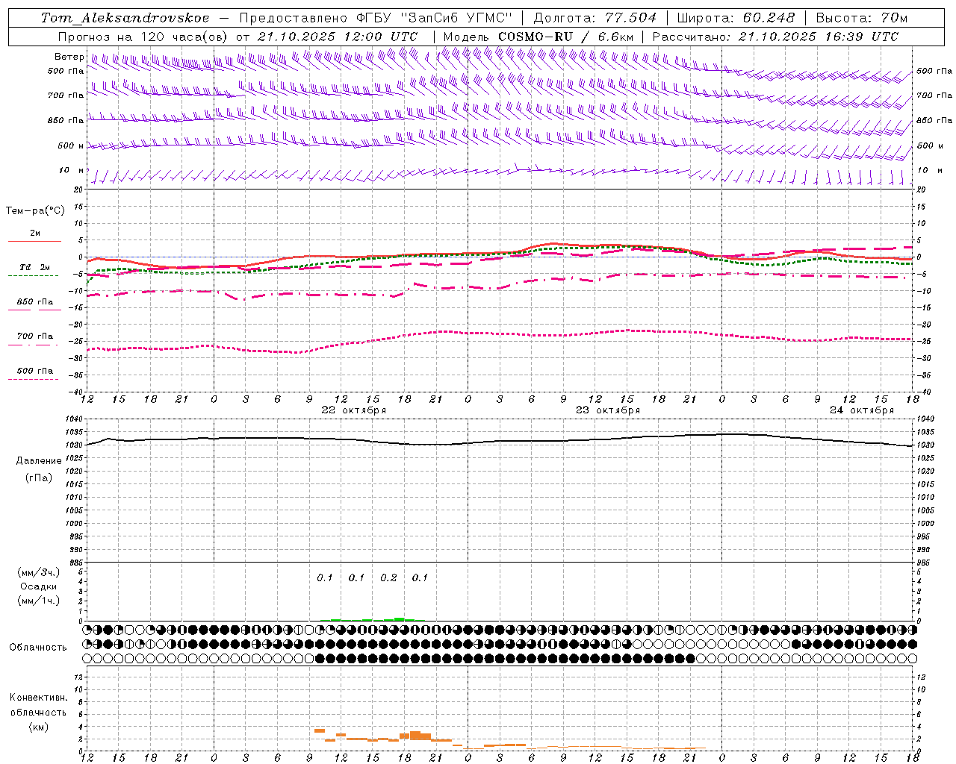Viewport: 956px width, 764px height.
Task: Click the 23 октября date label
Action: tap(608, 410)
